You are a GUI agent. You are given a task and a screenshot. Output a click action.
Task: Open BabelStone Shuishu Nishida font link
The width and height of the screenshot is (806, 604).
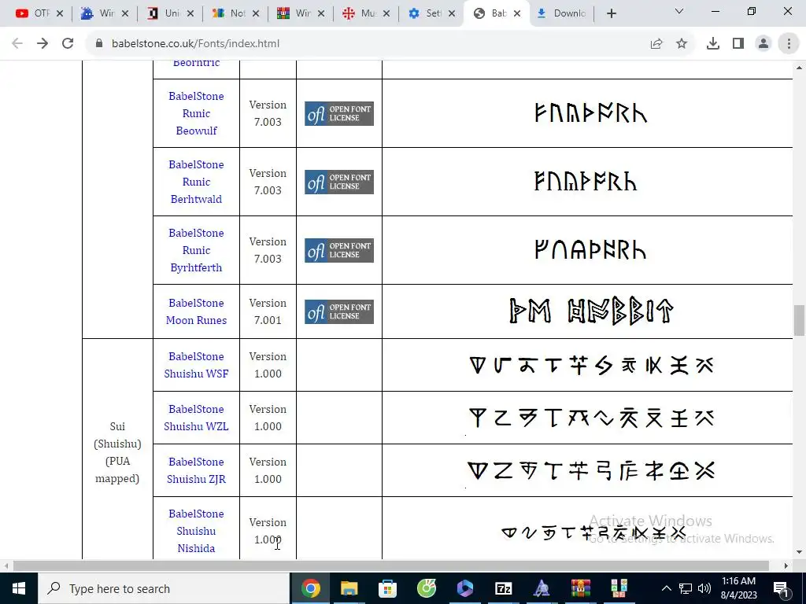click(196, 531)
